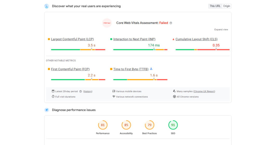Click the TTFB distribution bar
This screenshot has height=145, width=266.
(140, 80)
